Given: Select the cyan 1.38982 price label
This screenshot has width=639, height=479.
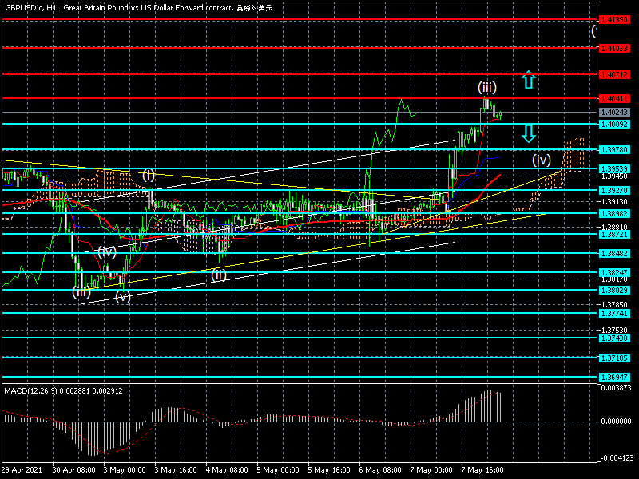Looking at the screenshot, I should [614, 214].
